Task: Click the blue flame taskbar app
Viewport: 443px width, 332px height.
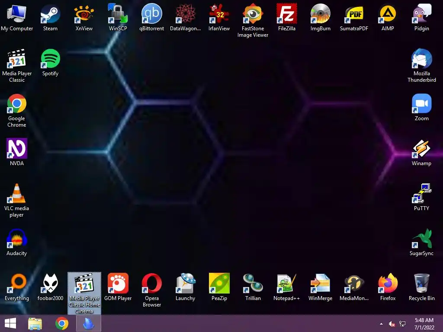Action: pos(88,323)
